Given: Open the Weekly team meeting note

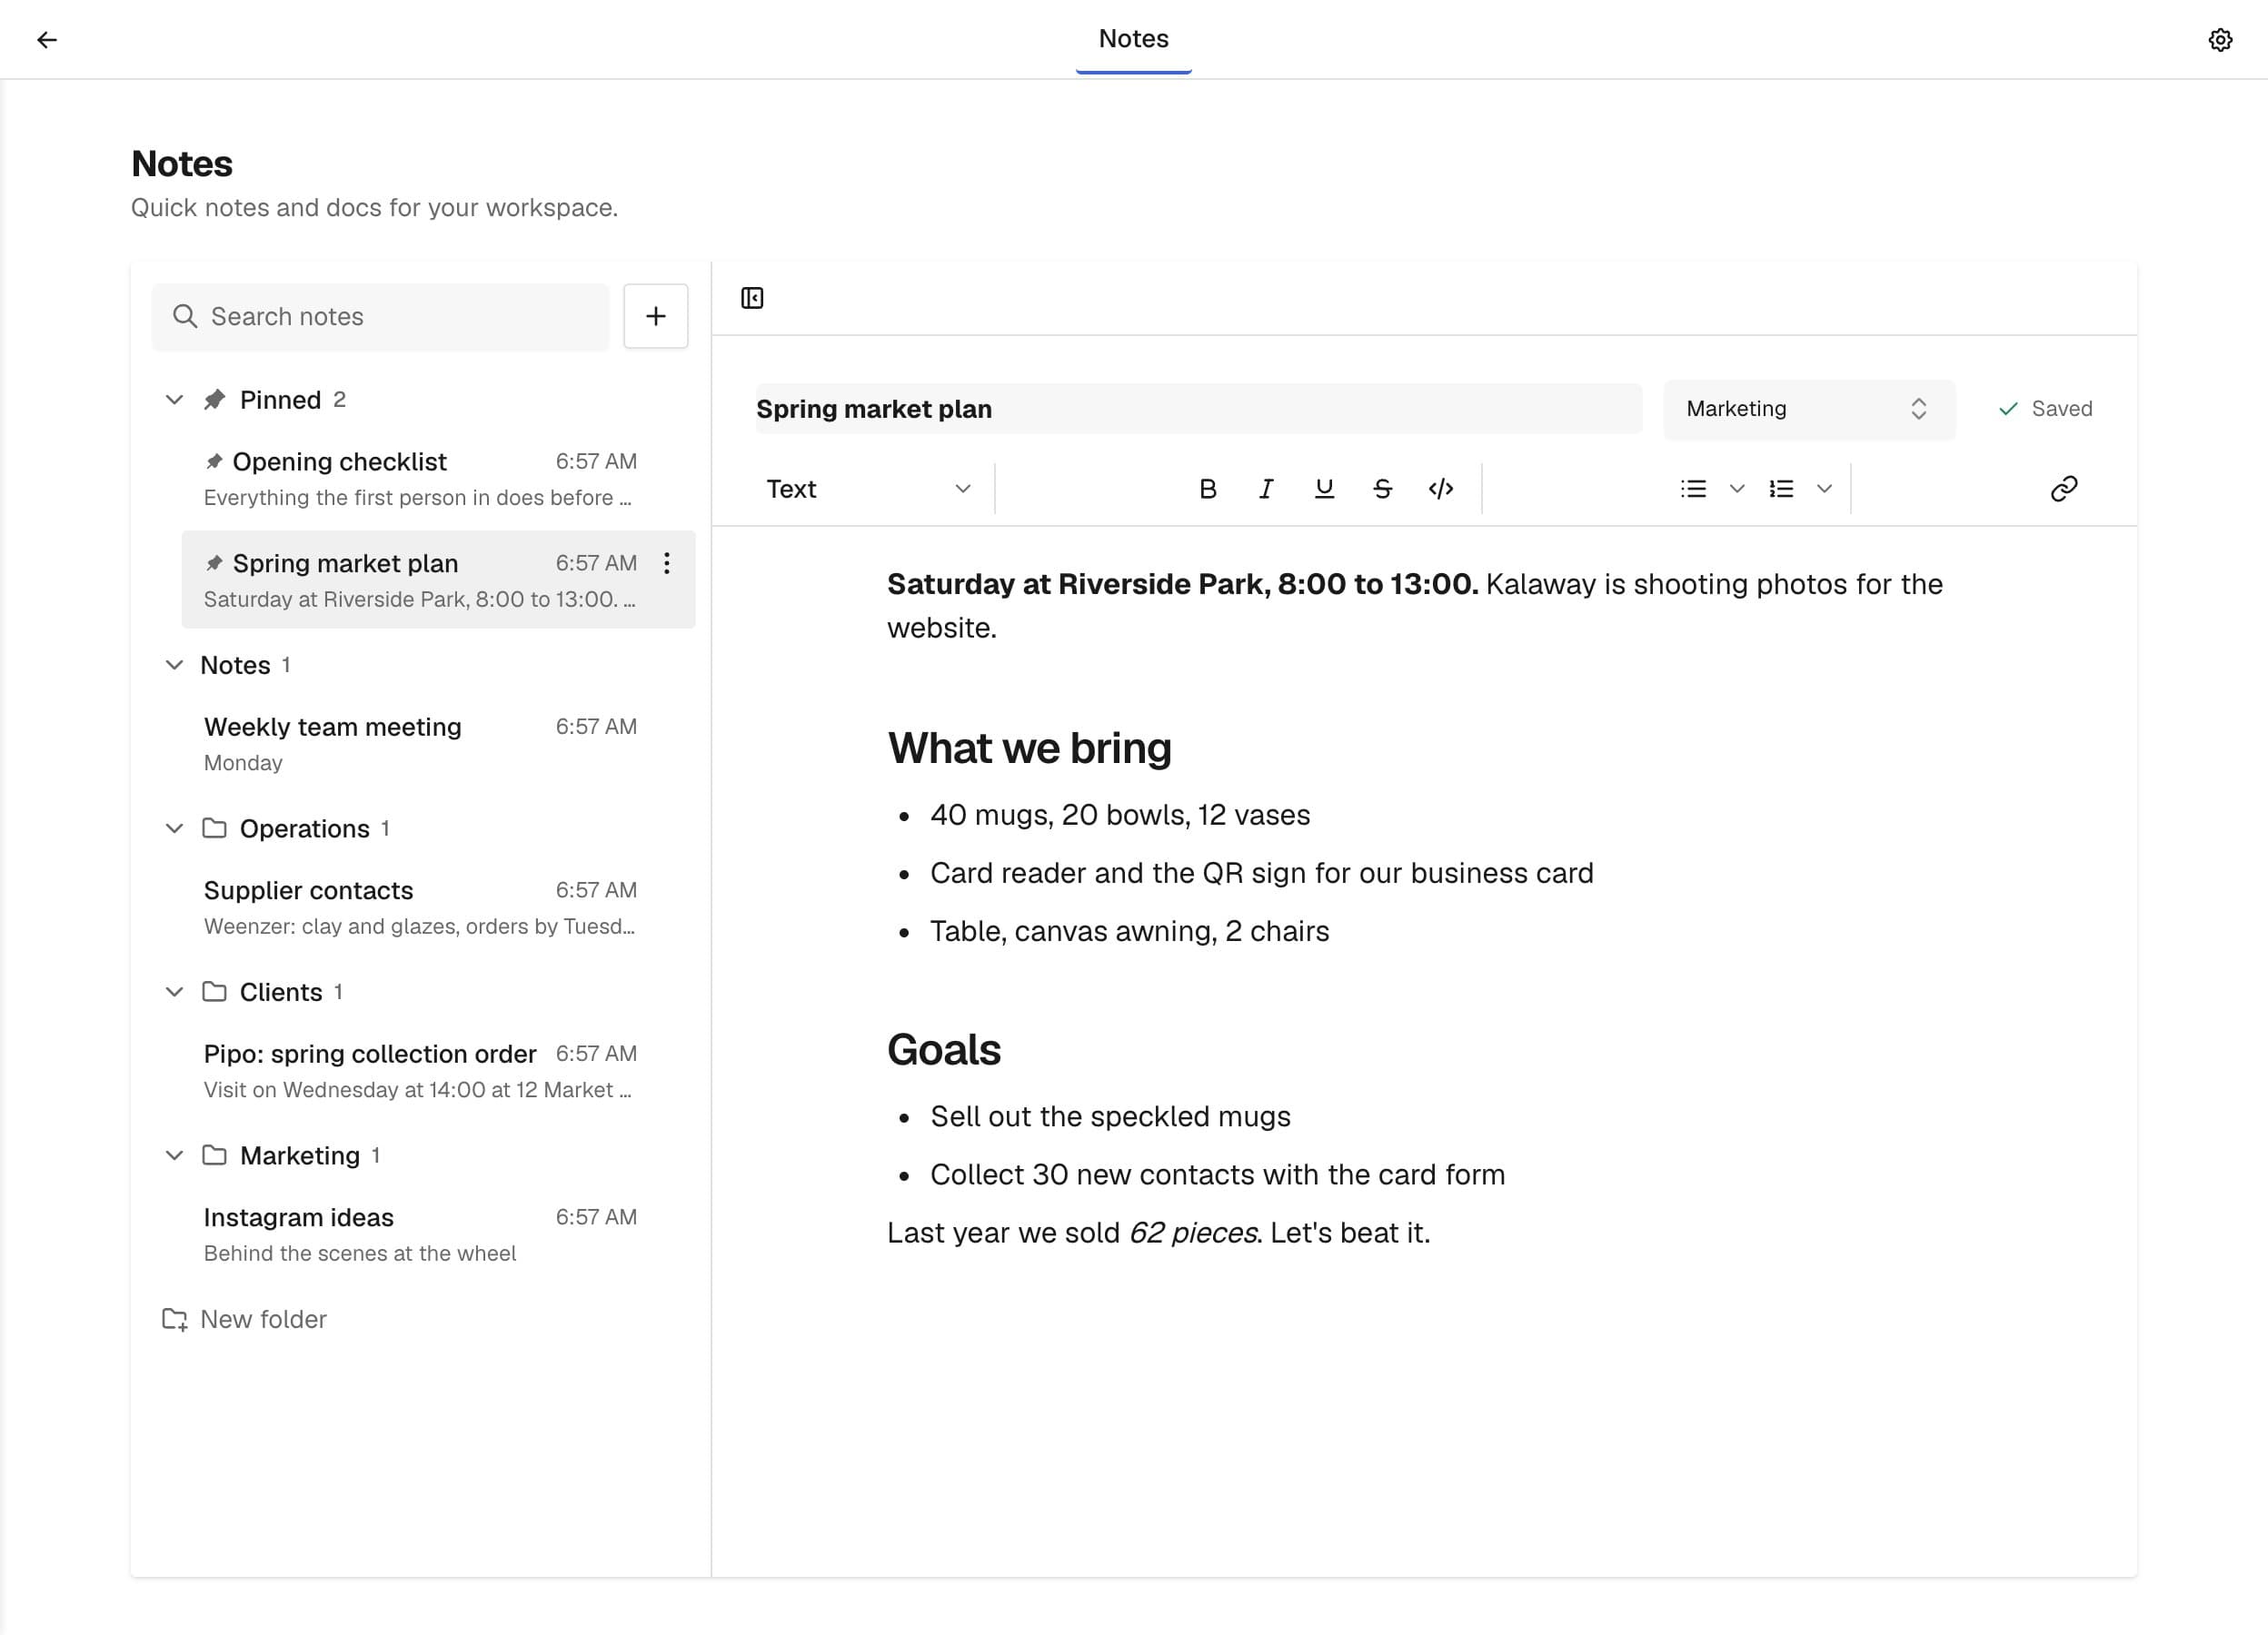Looking at the screenshot, I should tap(438, 744).
